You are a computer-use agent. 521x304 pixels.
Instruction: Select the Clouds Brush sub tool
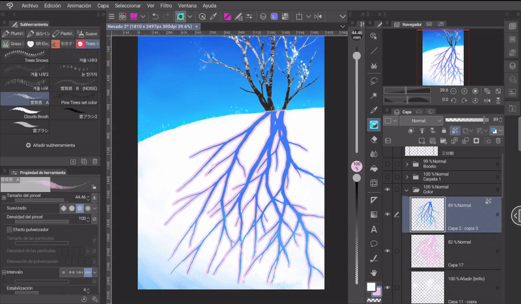[25, 113]
